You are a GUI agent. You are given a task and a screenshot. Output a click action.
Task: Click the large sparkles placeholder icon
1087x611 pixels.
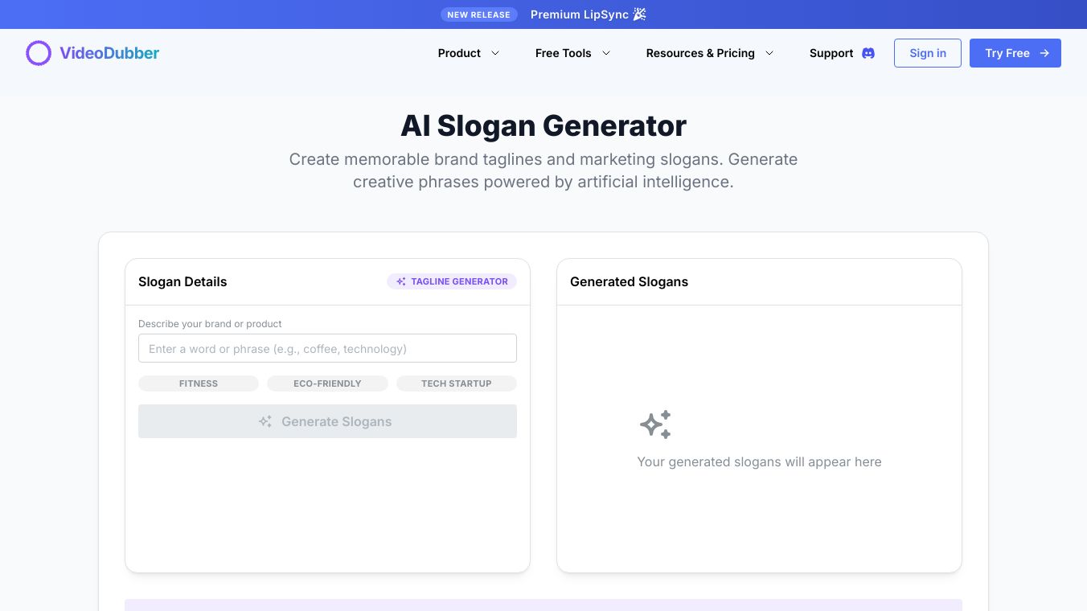[655, 424]
